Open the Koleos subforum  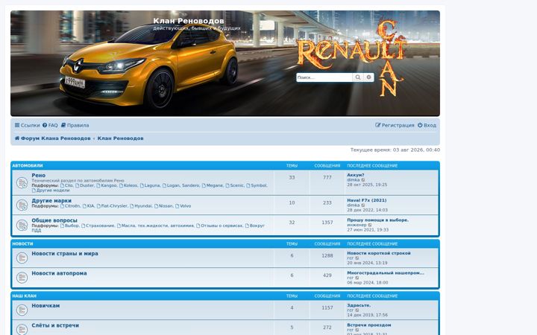pos(128,185)
